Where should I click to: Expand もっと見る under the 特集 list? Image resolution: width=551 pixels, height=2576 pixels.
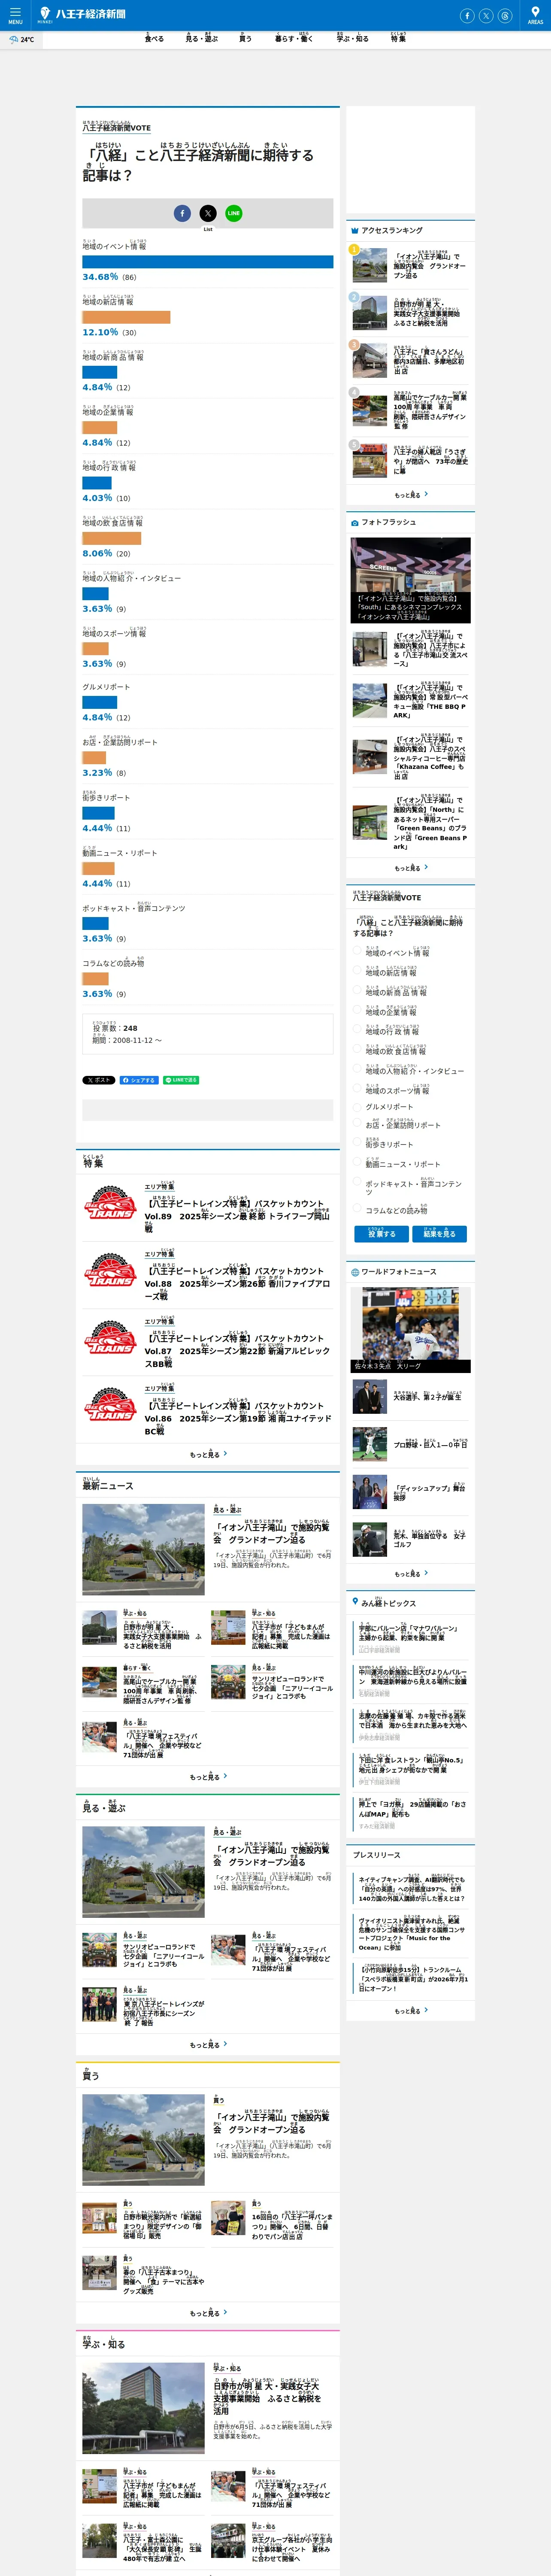click(208, 1454)
